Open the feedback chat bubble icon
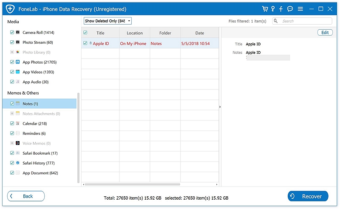The height and width of the screenshot is (209, 340). tap(290, 9)
